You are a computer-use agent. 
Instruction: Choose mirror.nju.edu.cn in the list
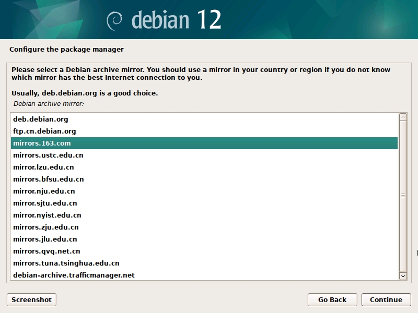pos(44,191)
